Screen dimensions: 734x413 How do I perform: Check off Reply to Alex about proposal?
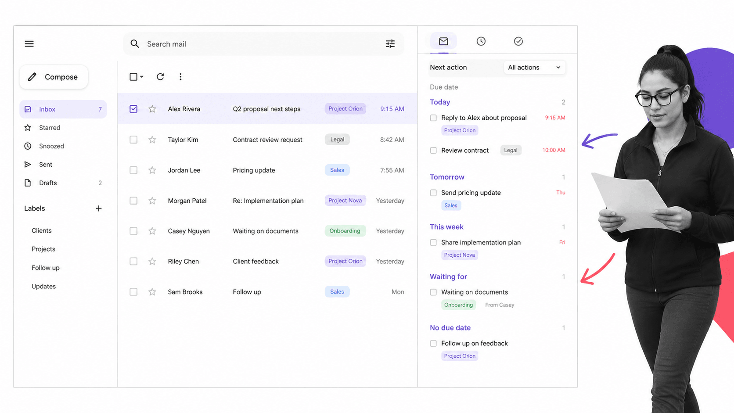click(x=433, y=118)
